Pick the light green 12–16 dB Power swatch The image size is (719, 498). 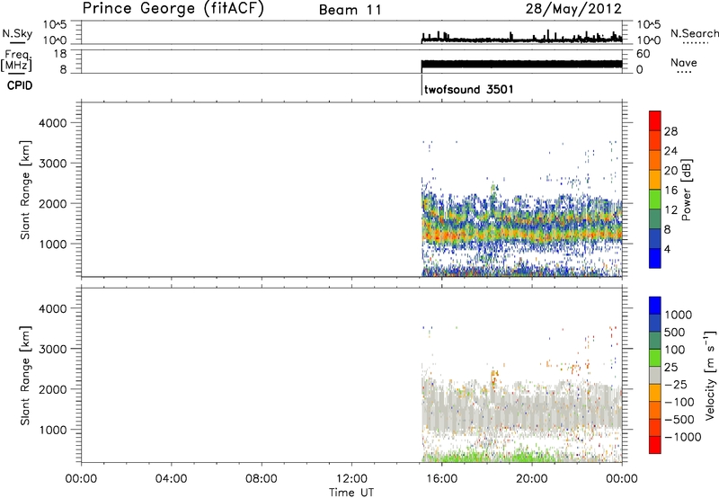655,199
